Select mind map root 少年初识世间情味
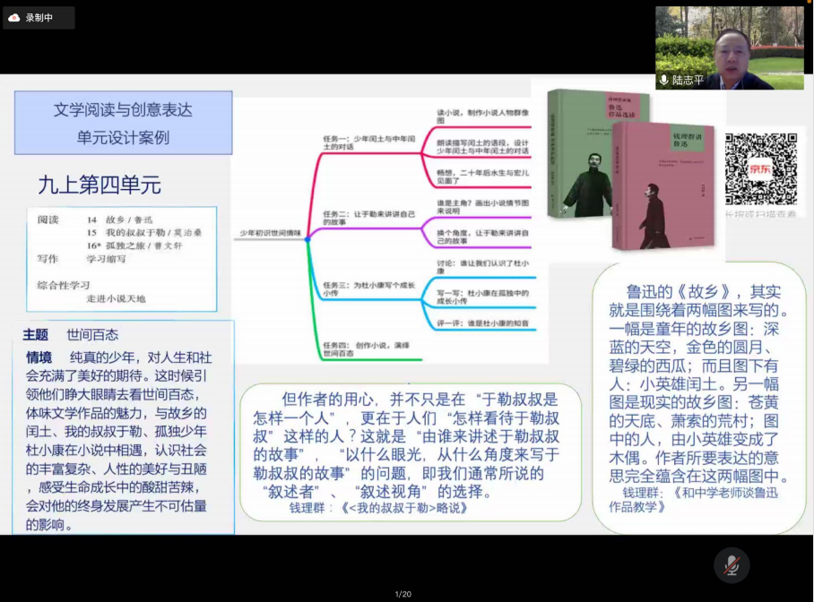Viewport: 814px width, 602px height. [271, 234]
